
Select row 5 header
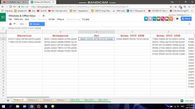[3, 48]
